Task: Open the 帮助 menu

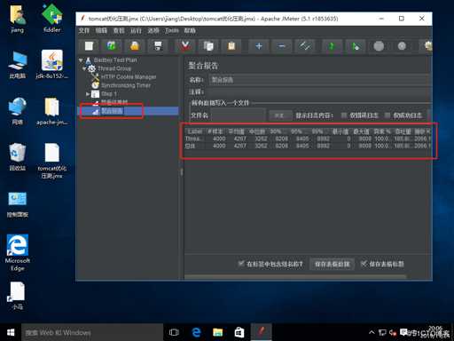Action: pos(190,30)
